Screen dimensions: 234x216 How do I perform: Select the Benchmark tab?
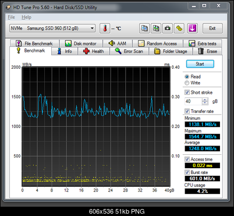pyautogui.click(x=31, y=51)
